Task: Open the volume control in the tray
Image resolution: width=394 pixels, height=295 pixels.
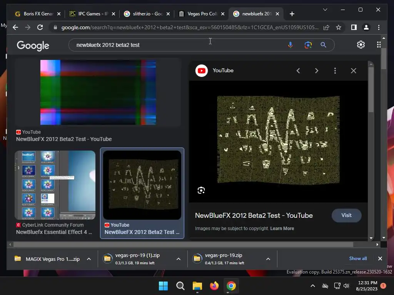Action: (346, 286)
